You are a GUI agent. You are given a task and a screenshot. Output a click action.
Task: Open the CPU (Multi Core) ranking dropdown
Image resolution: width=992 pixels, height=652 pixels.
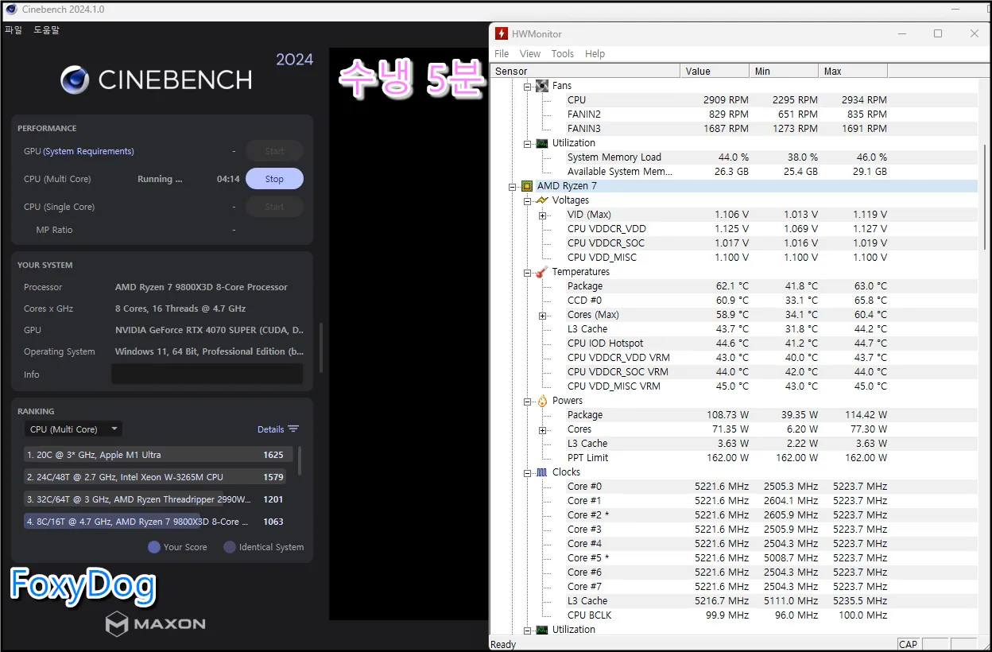(73, 429)
